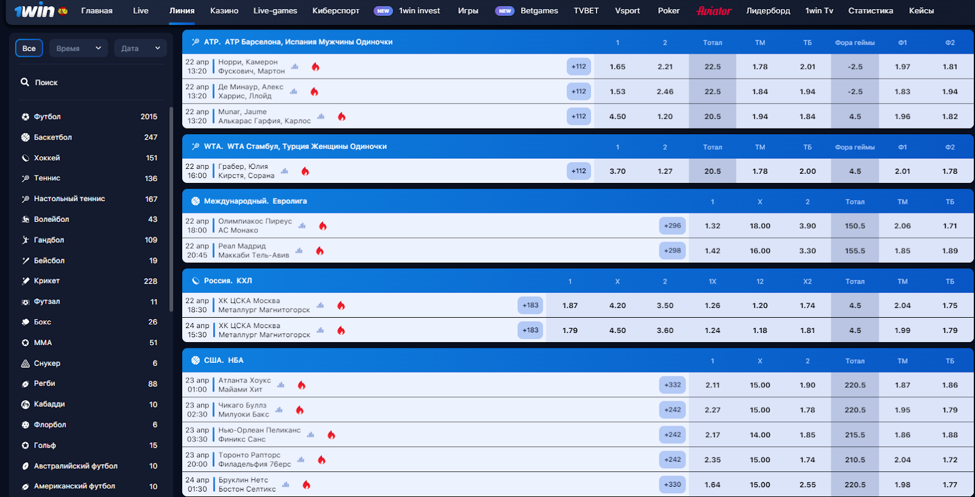The height and width of the screenshot is (497, 975).
Task: Click fire icon for Чикаго Буллз match
Action: tap(300, 410)
